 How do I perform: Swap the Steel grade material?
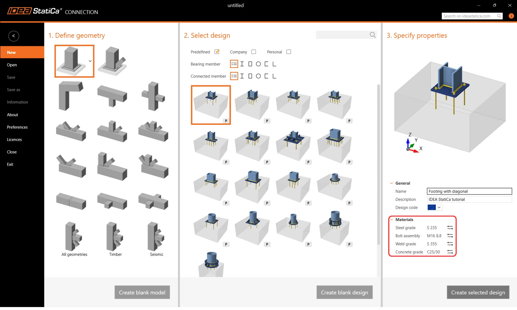(x=450, y=228)
